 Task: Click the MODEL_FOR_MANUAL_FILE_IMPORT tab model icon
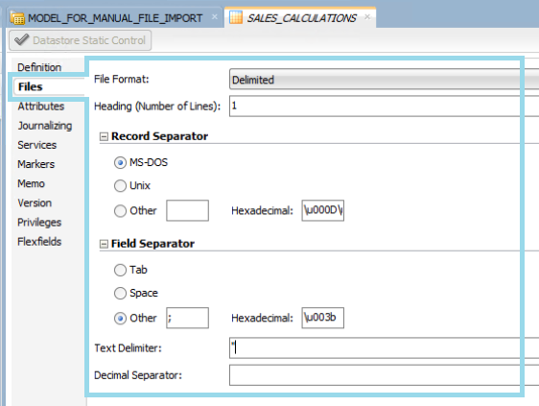[17, 17]
